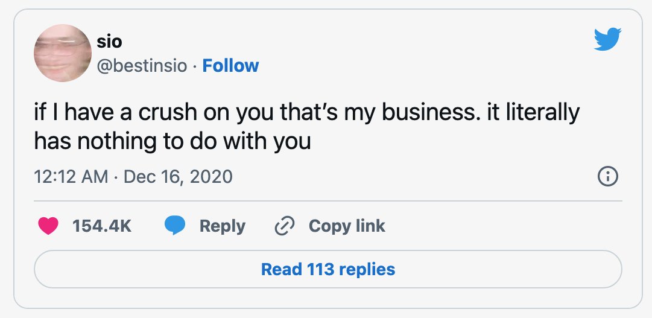
Task: Open the Twitter info circle icon
Action: click(607, 176)
